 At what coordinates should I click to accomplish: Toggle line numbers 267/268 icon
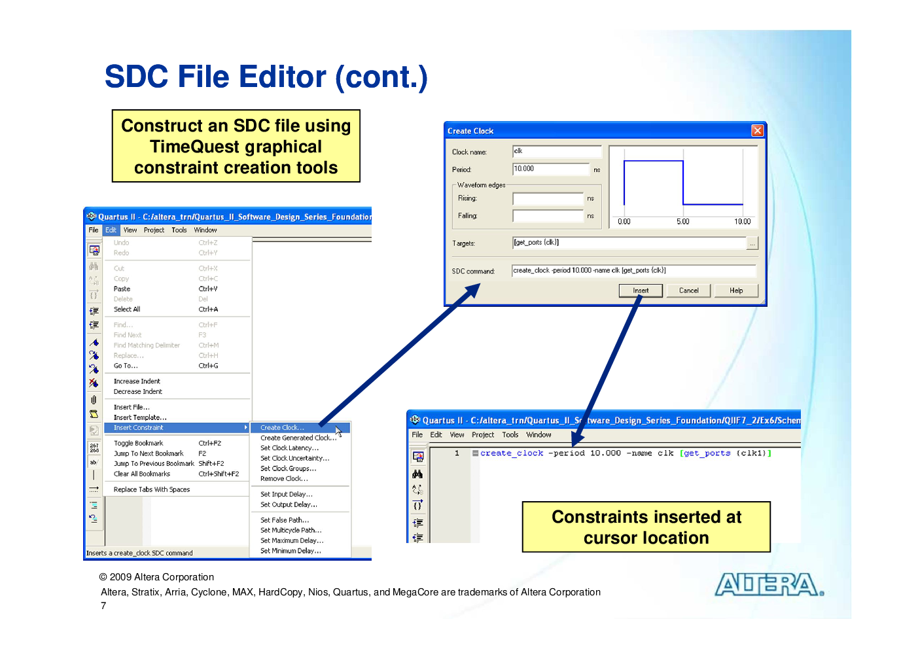click(x=94, y=448)
